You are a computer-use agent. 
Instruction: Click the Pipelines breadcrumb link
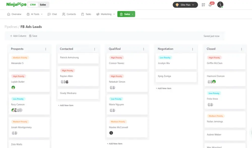(x=11, y=27)
